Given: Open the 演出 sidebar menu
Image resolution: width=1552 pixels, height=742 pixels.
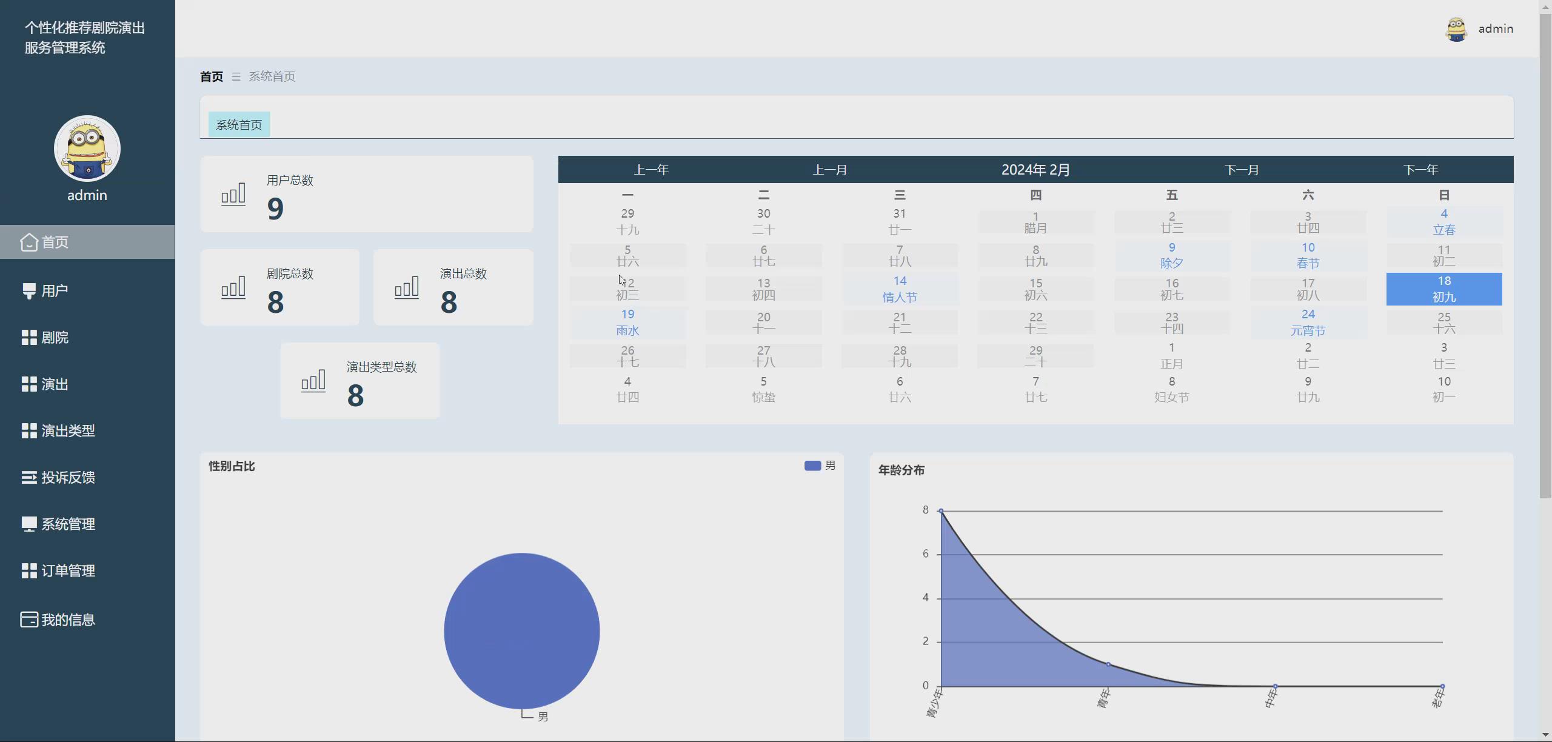Looking at the screenshot, I should click(x=55, y=384).
